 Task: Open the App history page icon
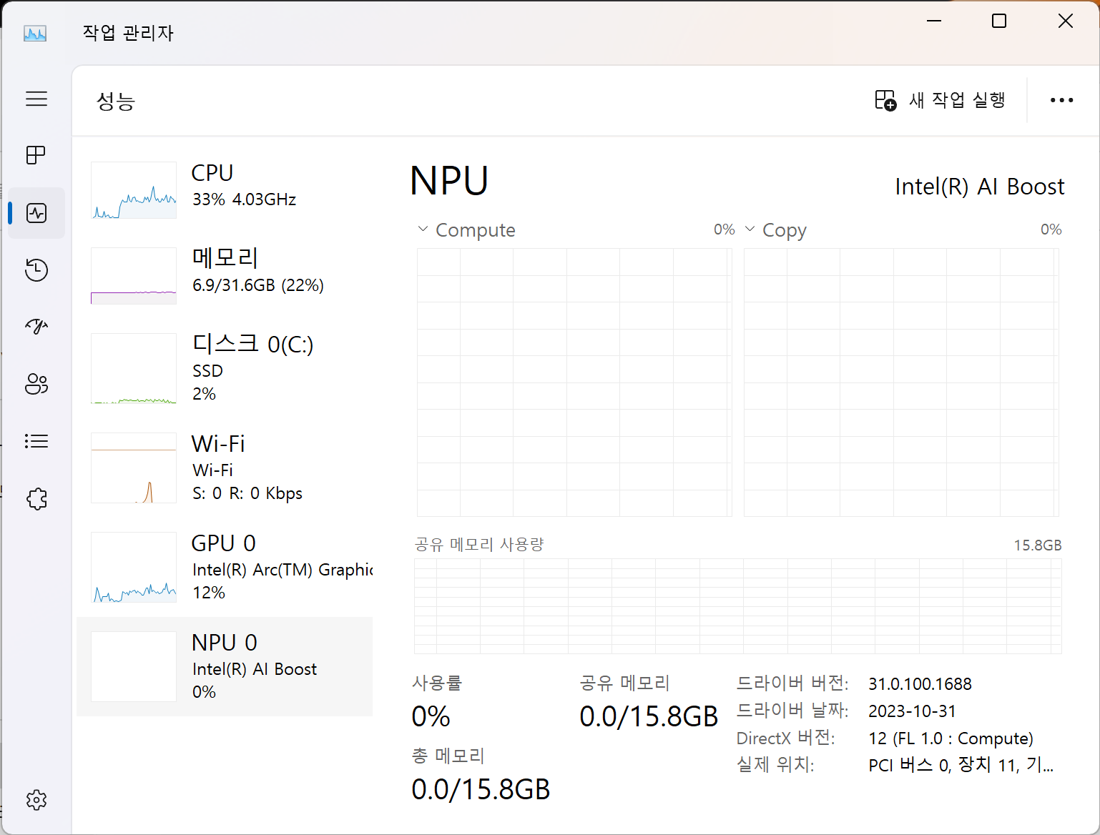[x=36, y=270]
